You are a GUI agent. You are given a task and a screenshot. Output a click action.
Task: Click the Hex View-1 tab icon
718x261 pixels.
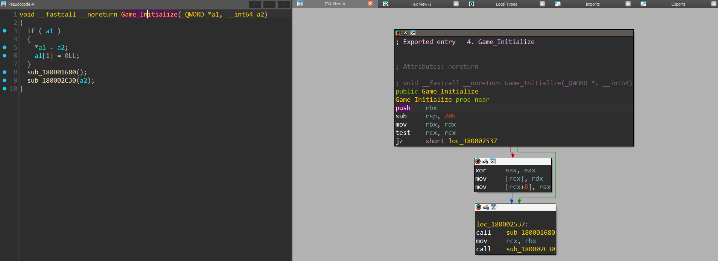(386, 4)
